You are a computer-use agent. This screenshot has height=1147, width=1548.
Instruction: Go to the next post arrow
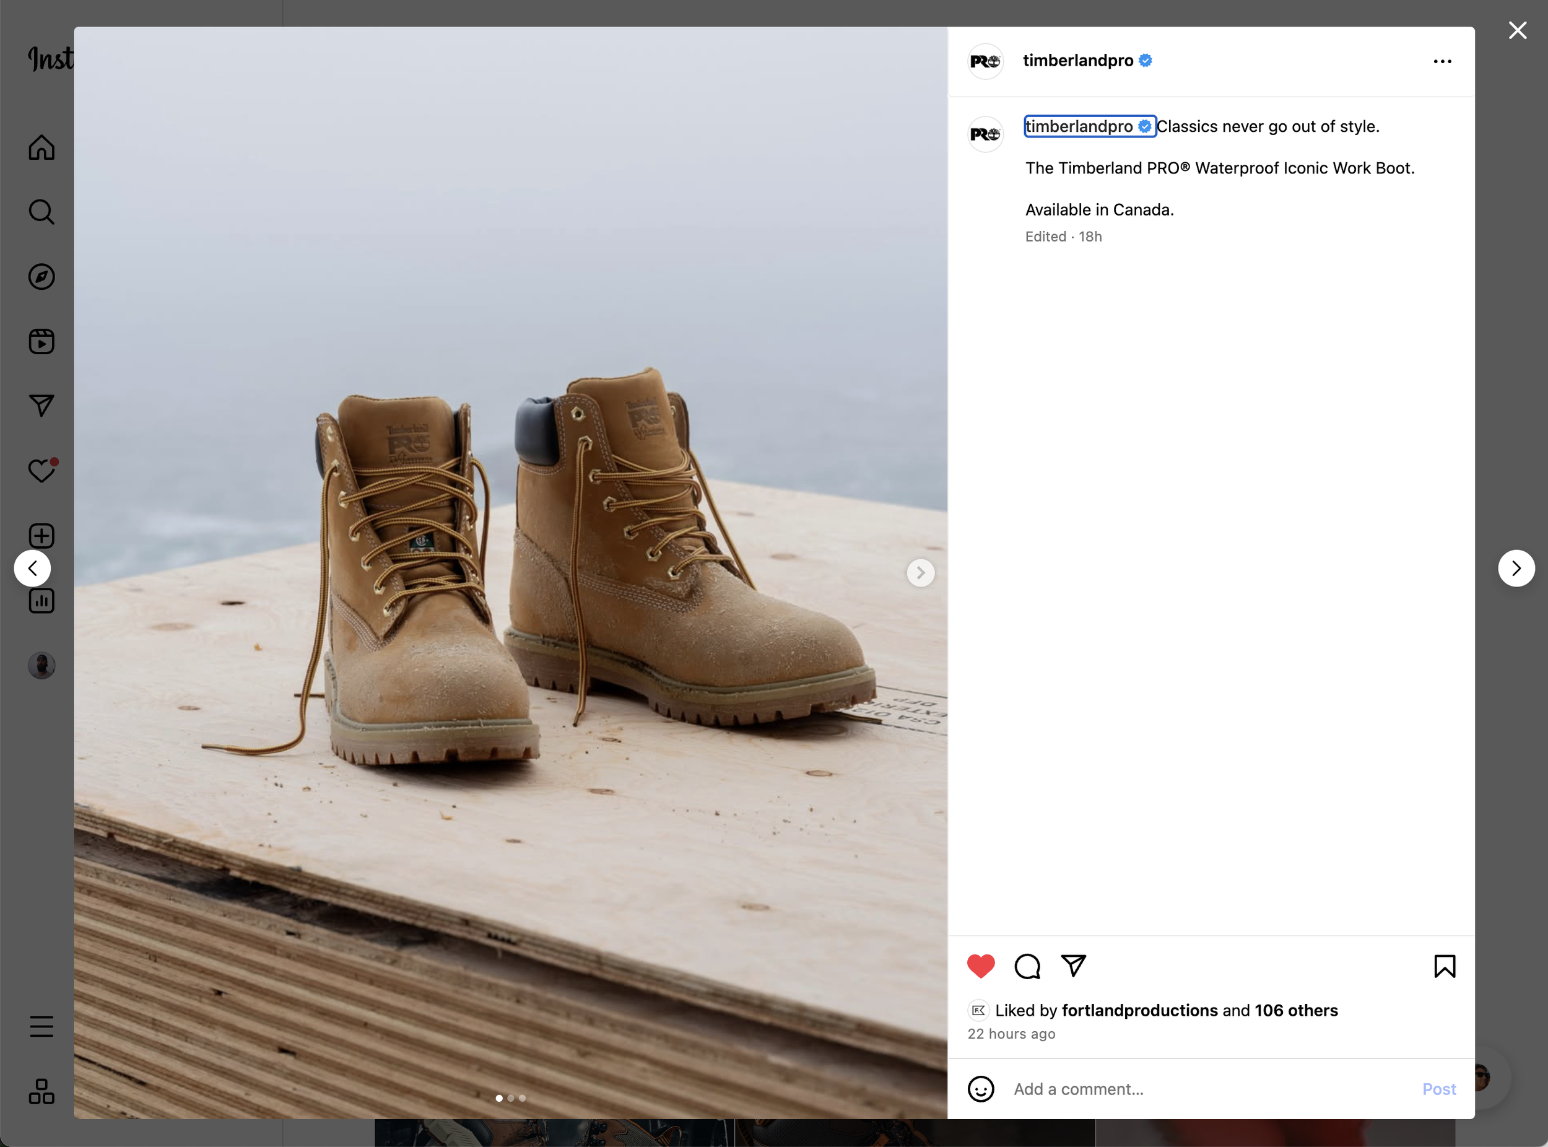coord(1516,569)
